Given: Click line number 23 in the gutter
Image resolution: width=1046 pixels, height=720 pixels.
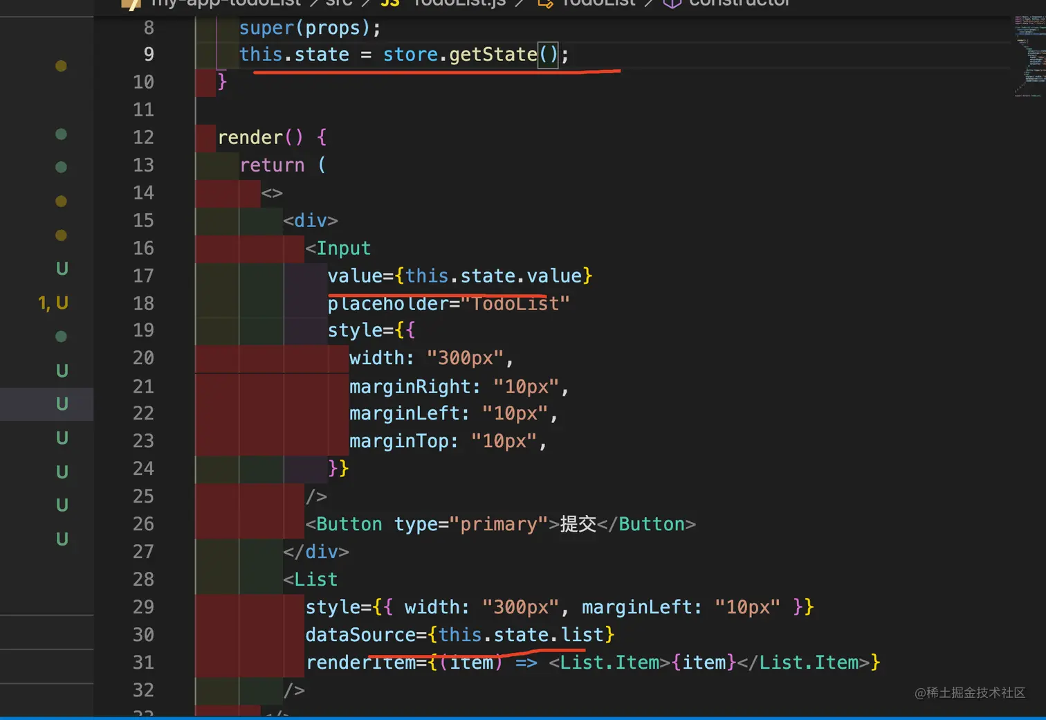Looking at the screenshot, I should 143,441.
